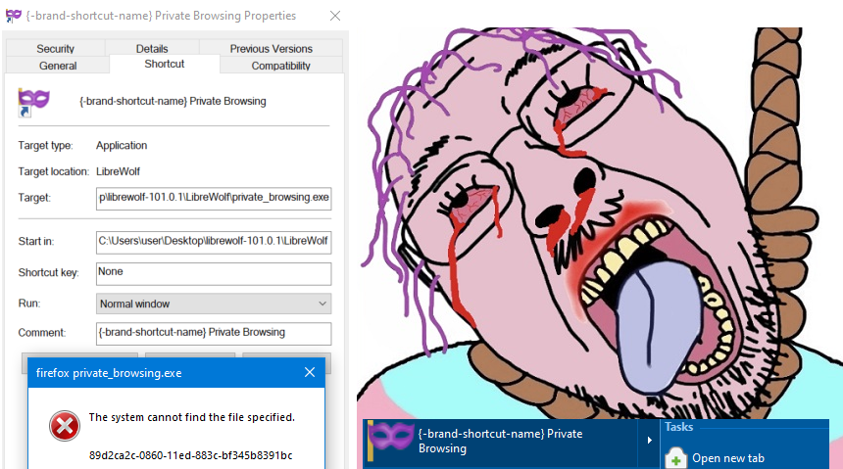Open the Compatibility tab

280,66
